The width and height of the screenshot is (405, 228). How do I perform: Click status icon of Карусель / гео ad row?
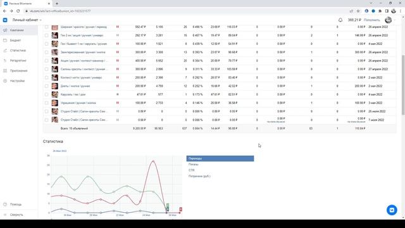tap(118, 94)
